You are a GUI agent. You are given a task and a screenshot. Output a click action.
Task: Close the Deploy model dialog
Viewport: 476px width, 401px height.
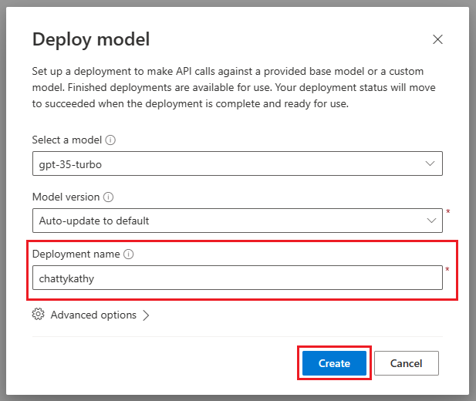coord(437,39)
